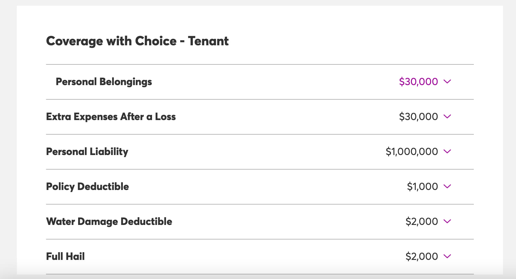The height and width of the screenshot is (279, 516).
Task: Click the Full Hail row label
Action: pos(65,256)
